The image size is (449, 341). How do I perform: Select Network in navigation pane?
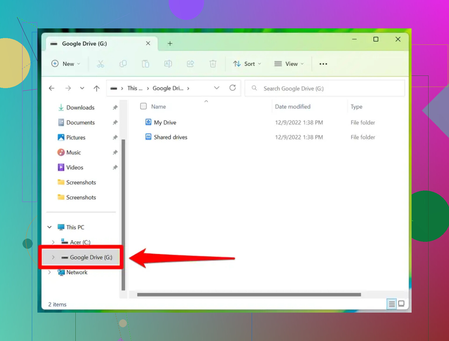[77, 272]
